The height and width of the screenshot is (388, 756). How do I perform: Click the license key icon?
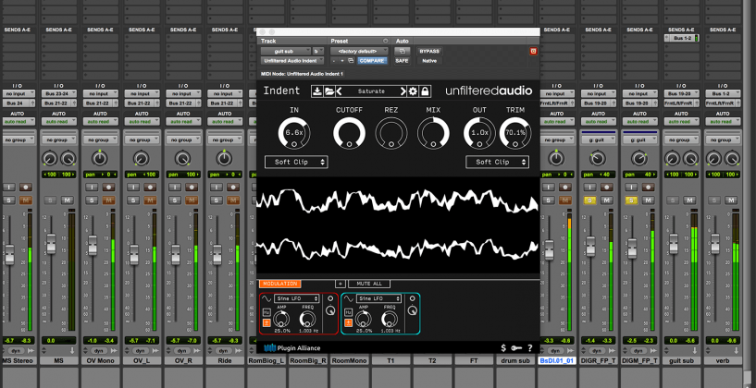516,347
